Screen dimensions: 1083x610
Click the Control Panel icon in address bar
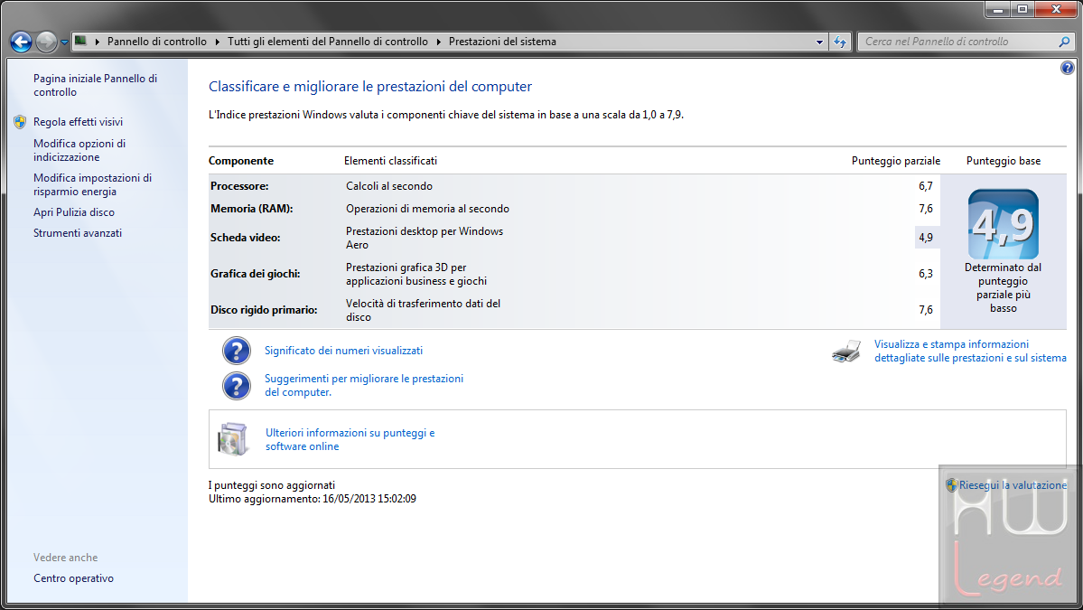coord(80,41)
